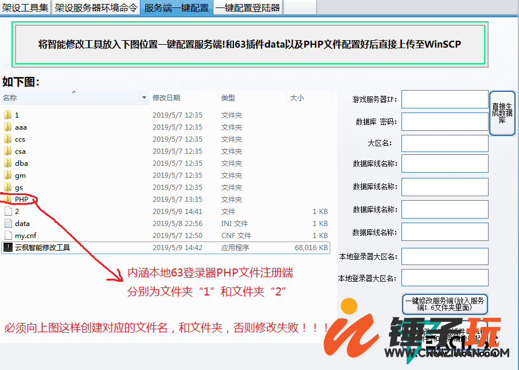Switch to the 架设工具集 tab
The width and height of the screenshot is (519, 370).
[26, 7]
